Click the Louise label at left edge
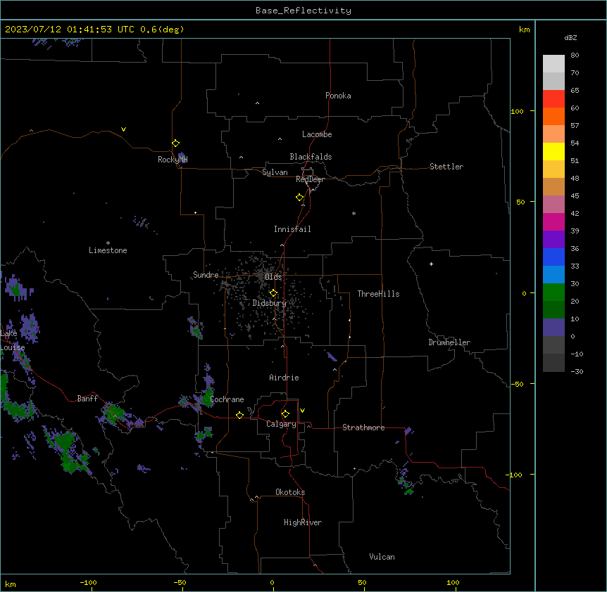607x592 pixels. [13, 347]
